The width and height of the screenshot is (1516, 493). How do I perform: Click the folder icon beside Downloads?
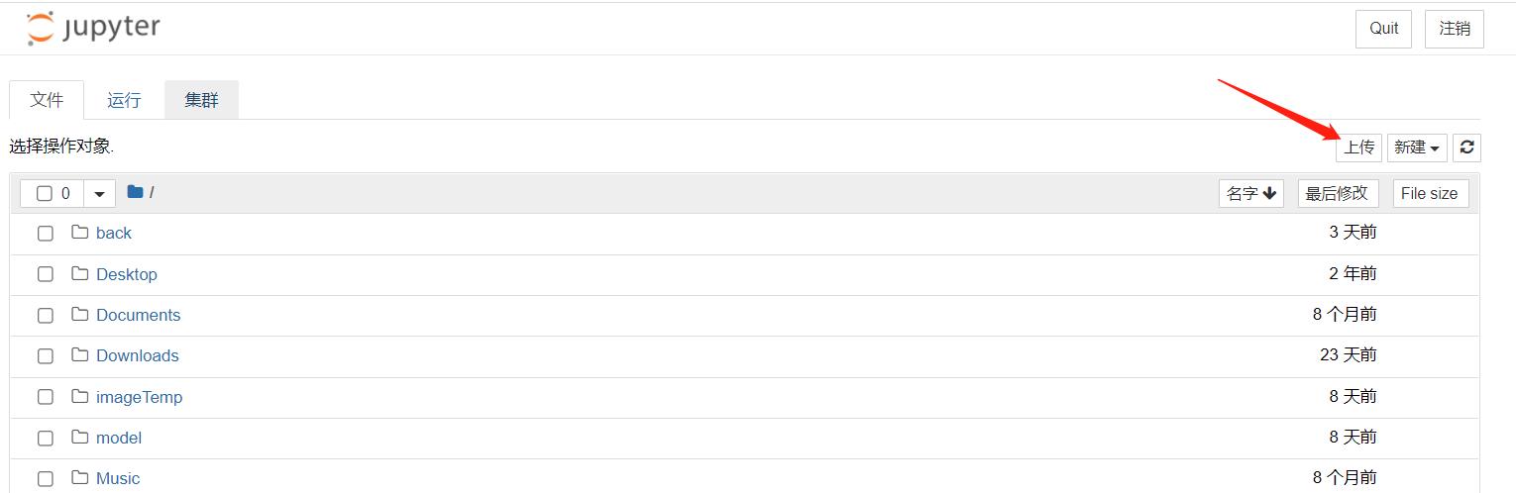(x=80, y=355)
